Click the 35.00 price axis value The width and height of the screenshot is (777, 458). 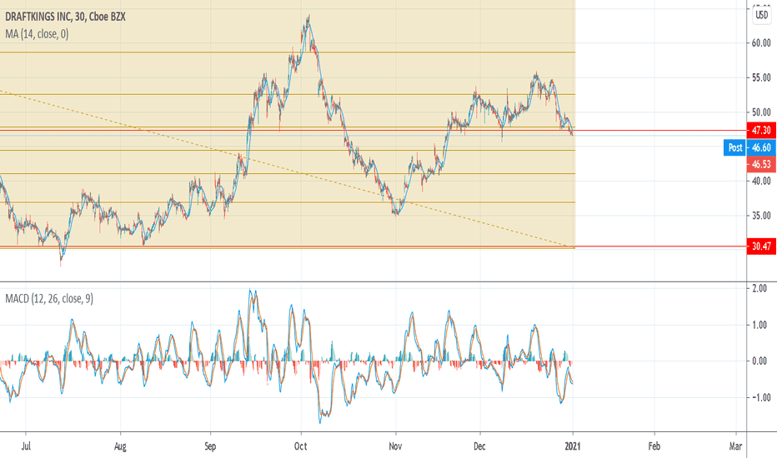(x=761, y=216)
